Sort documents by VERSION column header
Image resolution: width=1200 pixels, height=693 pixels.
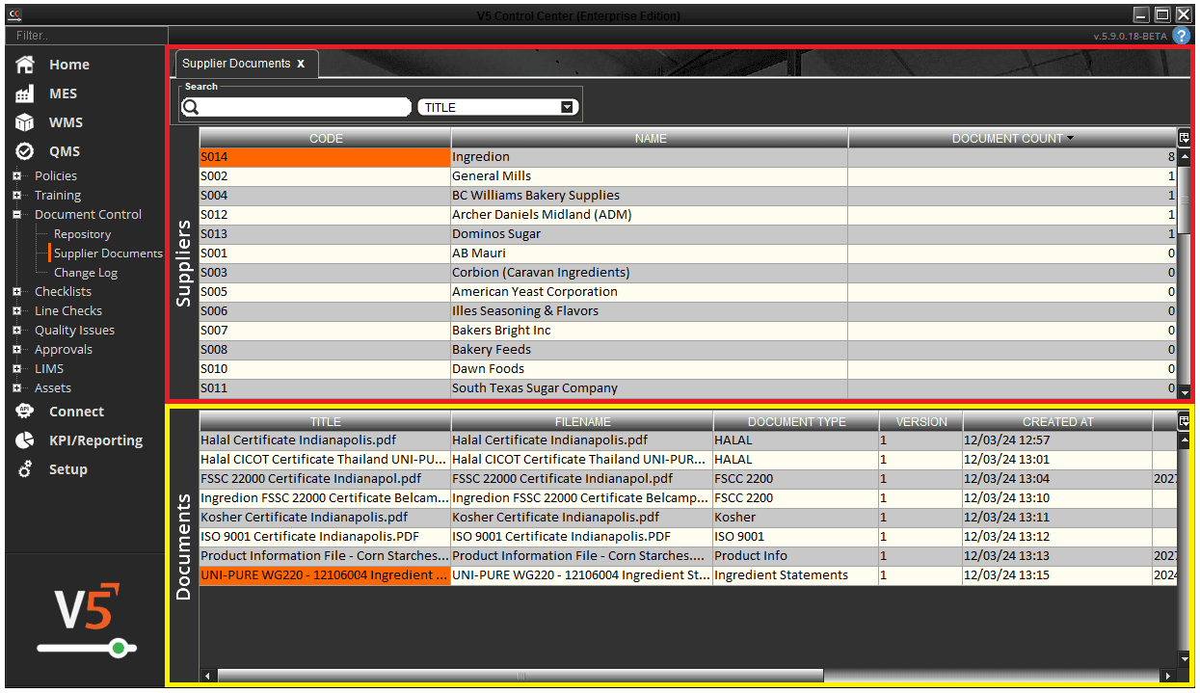tap(921, 422)
